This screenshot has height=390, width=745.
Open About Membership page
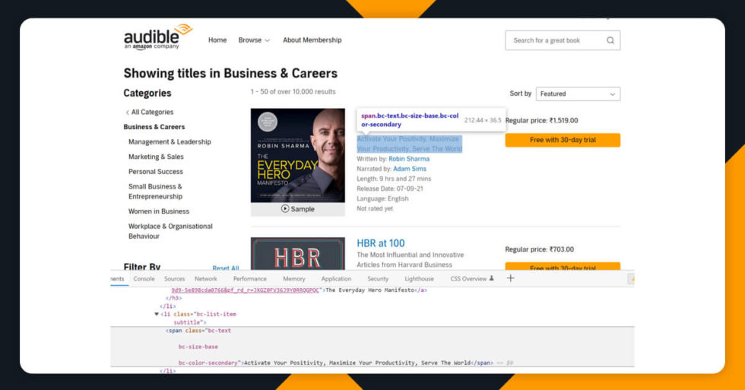click(312, 40)
